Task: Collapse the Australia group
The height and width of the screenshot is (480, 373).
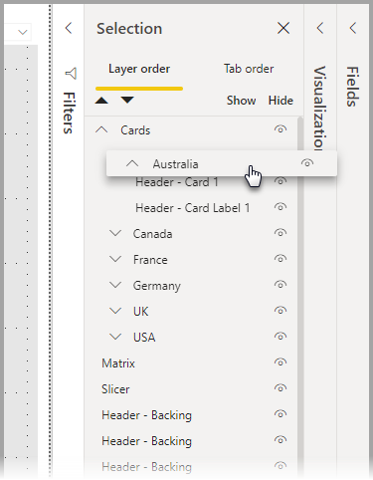Action: pos(132,163)
